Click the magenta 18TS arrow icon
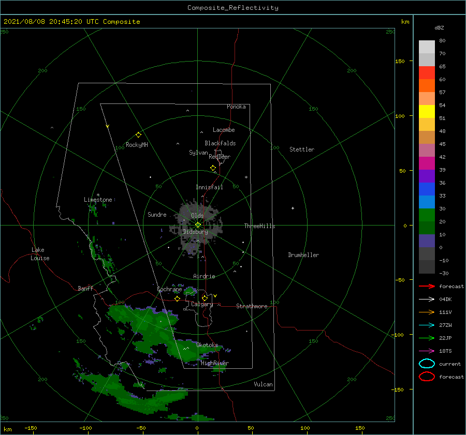The width and height of the screenshot is (466, 435). point(427,351)
